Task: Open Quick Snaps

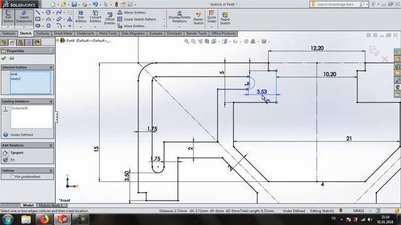Action: (212, 17)
